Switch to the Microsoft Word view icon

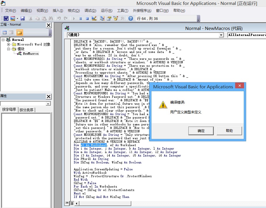(x=6, y=18)
